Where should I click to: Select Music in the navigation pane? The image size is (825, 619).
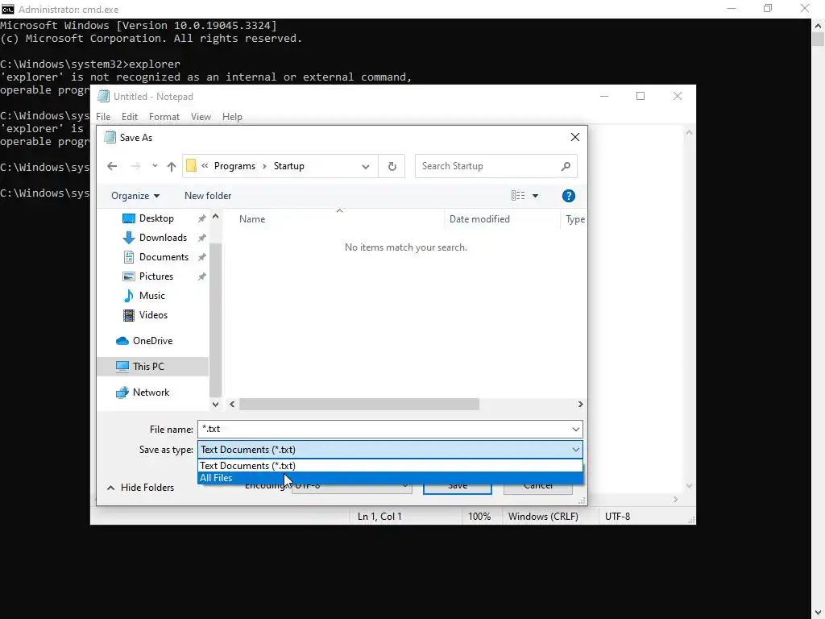tap(152, 296)
